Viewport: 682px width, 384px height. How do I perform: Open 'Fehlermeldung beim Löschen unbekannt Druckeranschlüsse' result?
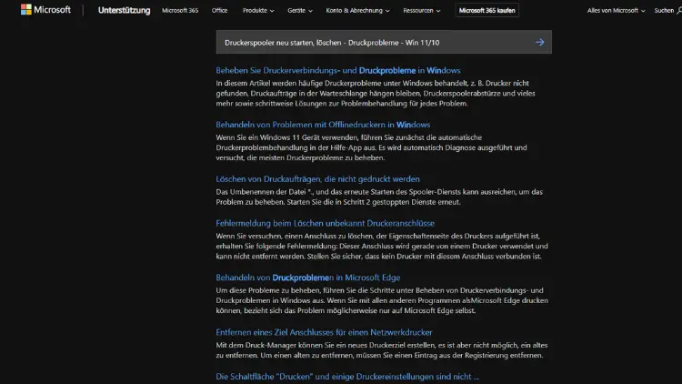(325, 223)
